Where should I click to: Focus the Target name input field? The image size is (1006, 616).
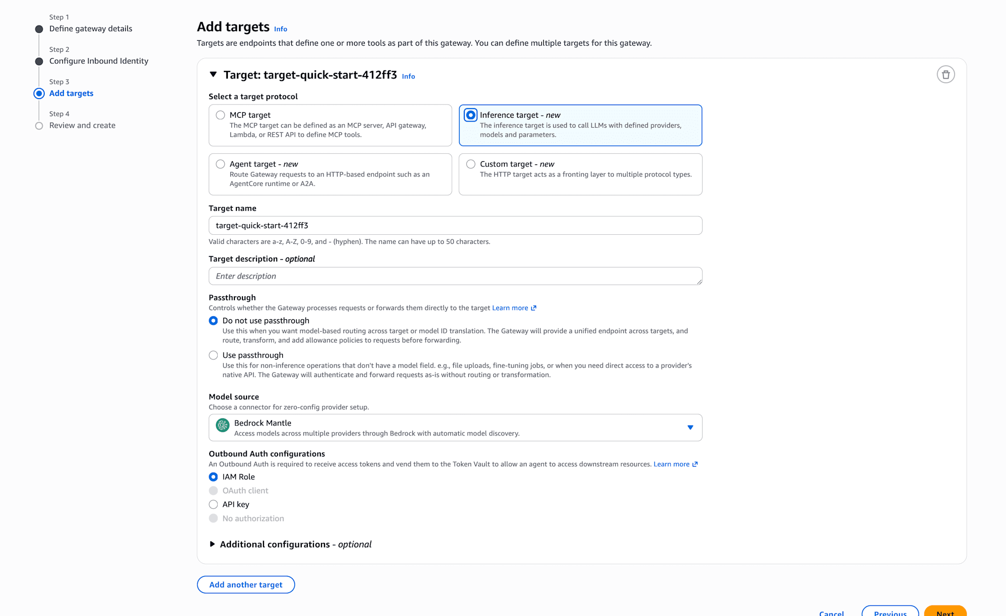455,225
